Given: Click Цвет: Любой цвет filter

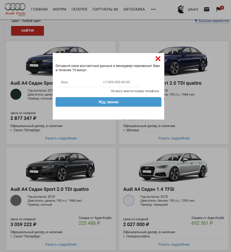Looking at the screenshot, I should click(26, 21).
